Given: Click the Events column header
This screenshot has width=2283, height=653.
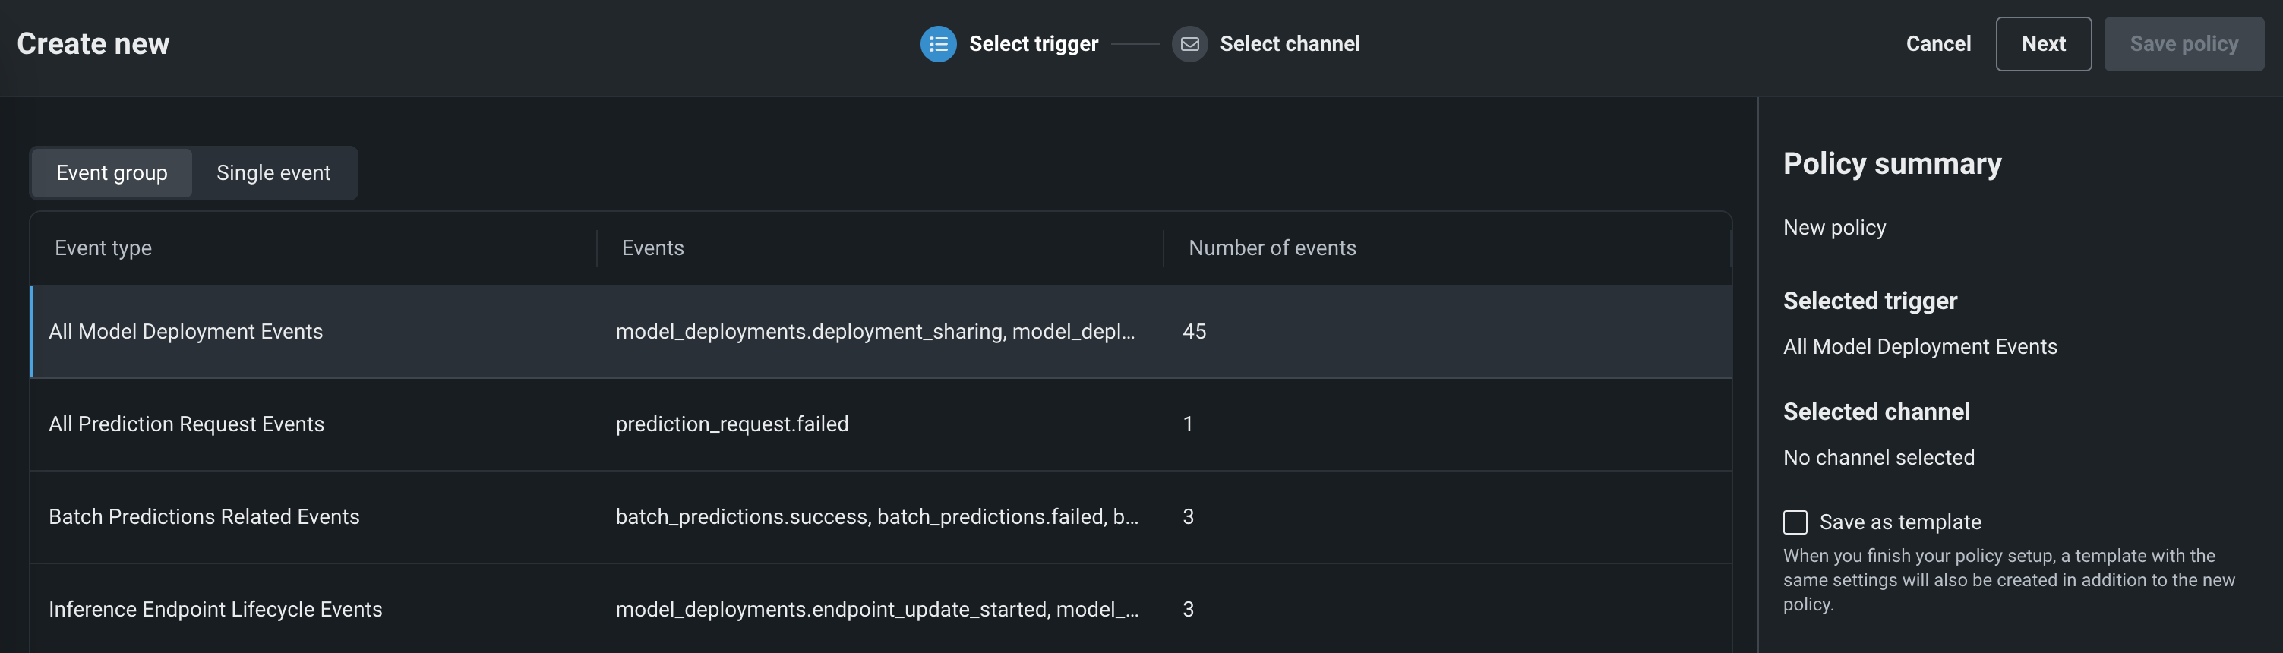Looking at the screenshot, I should coord(652,248).
